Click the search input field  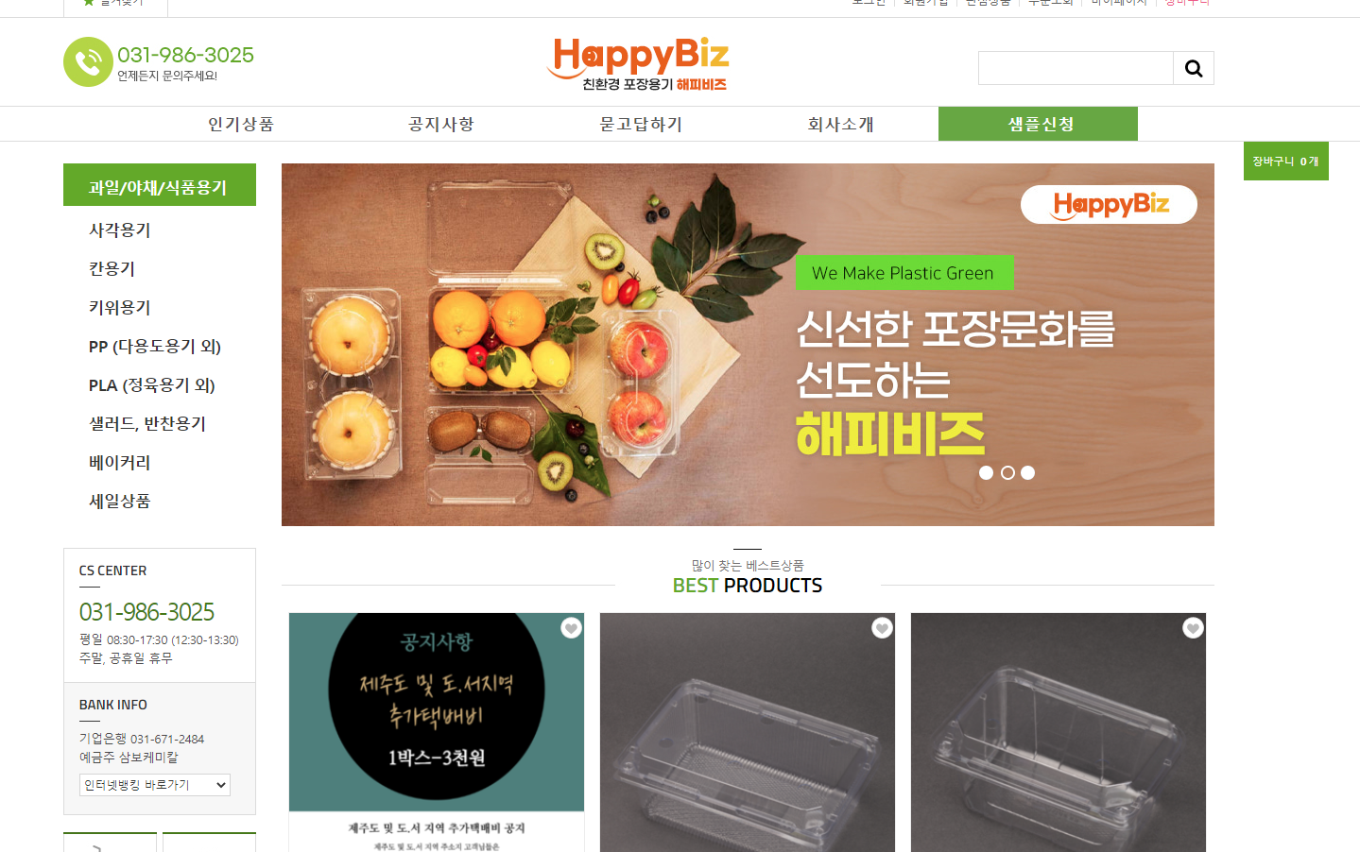point(1076,68)
